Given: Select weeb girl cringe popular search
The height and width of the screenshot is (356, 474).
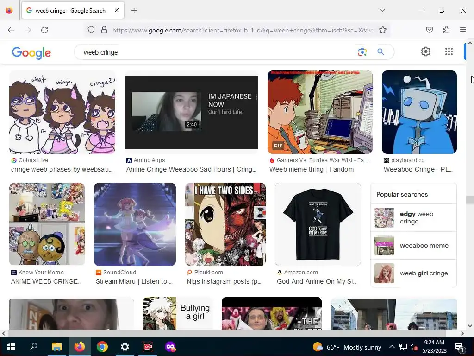Looking at the screenshot, I should click(413, 273).
